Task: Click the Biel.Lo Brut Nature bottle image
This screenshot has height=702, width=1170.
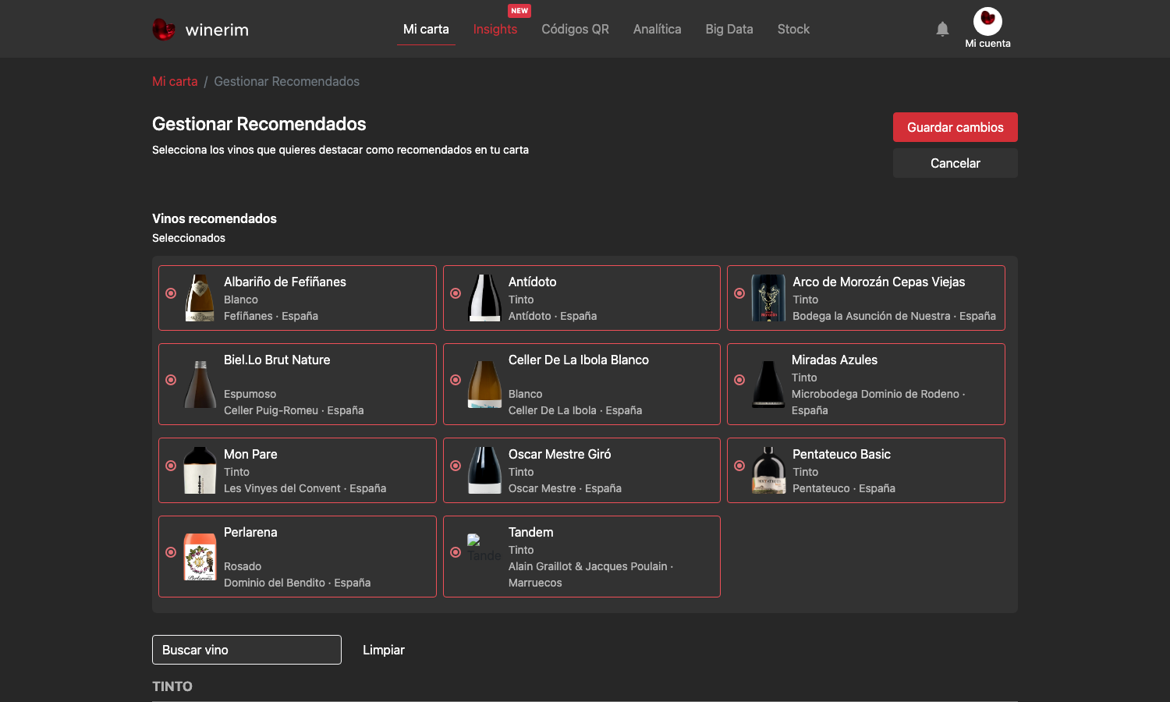Action: (200, 384)
